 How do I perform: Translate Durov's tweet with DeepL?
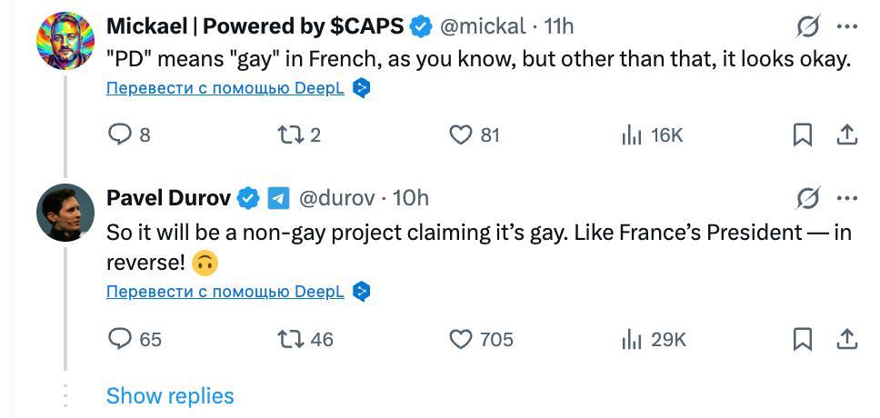(225, 292)
